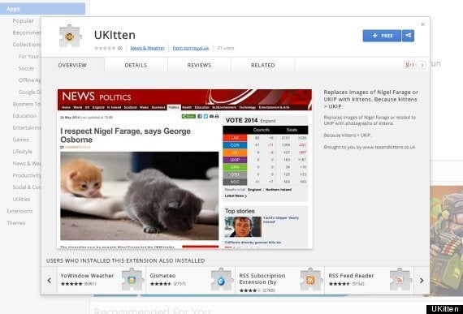Follow the News & Weather category link
The width and height of the screenshot is (463, 314).
147,48
